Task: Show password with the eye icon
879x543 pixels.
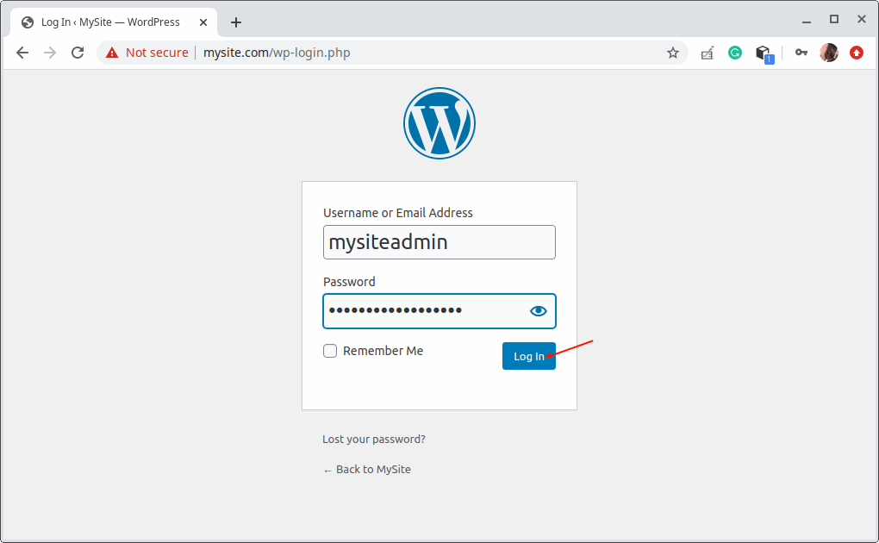Action: (539, 311)
